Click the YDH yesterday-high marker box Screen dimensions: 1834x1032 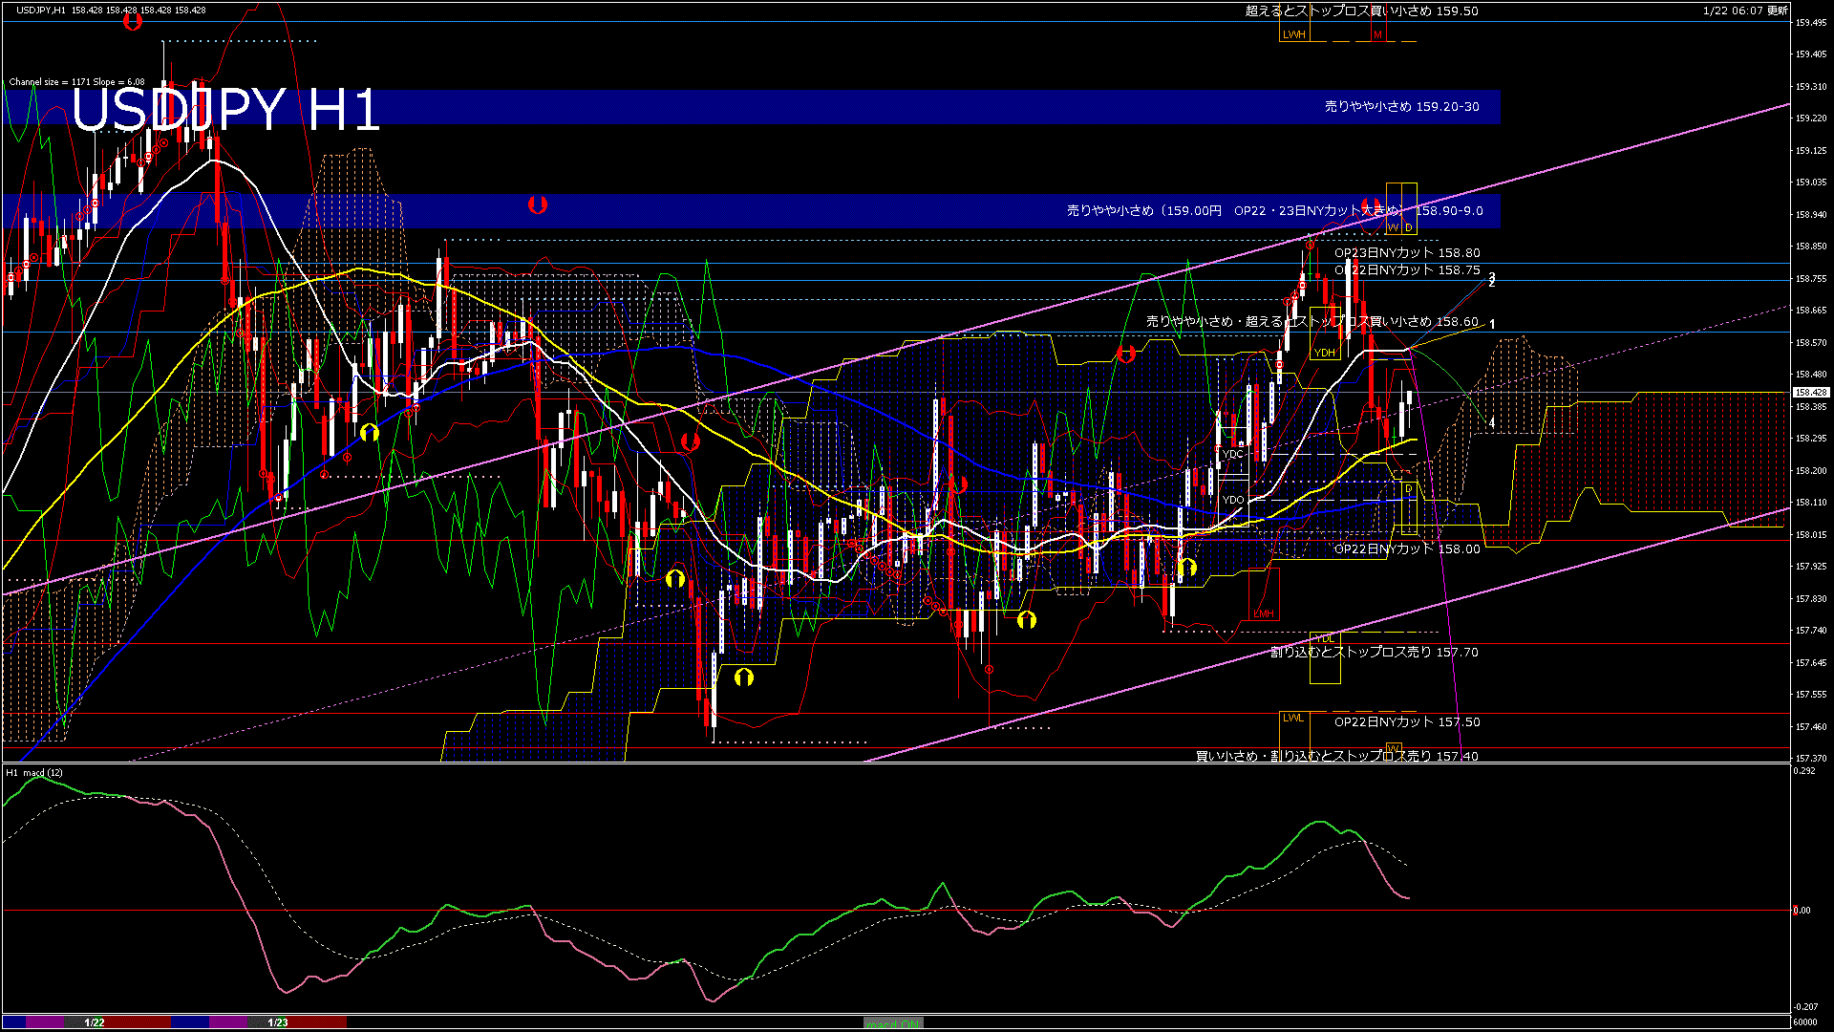1325,353
